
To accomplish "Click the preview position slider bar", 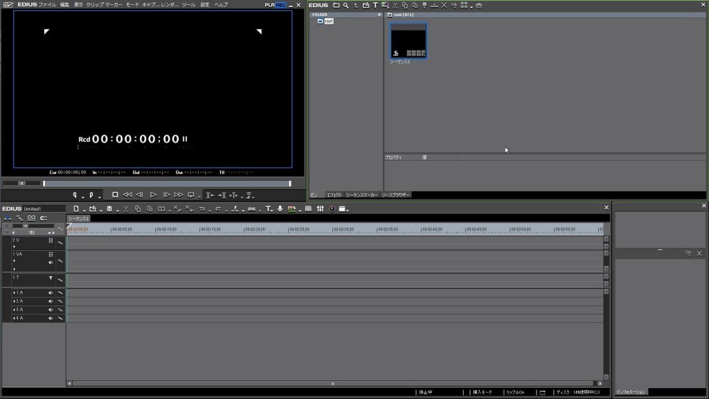I will [168, 183].
